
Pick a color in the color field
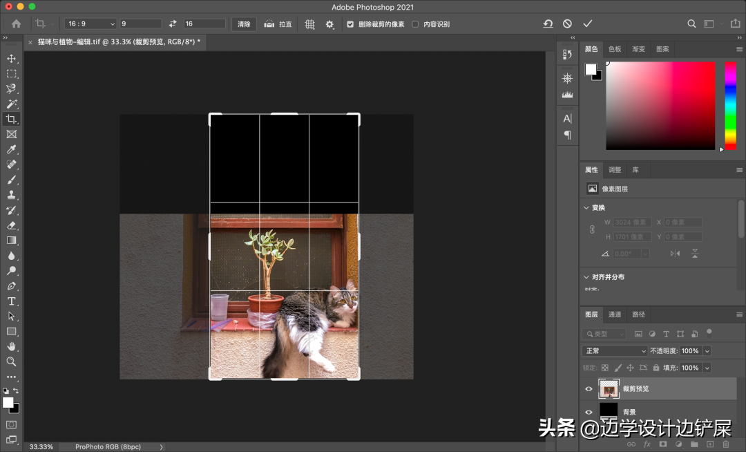(660, 106)
